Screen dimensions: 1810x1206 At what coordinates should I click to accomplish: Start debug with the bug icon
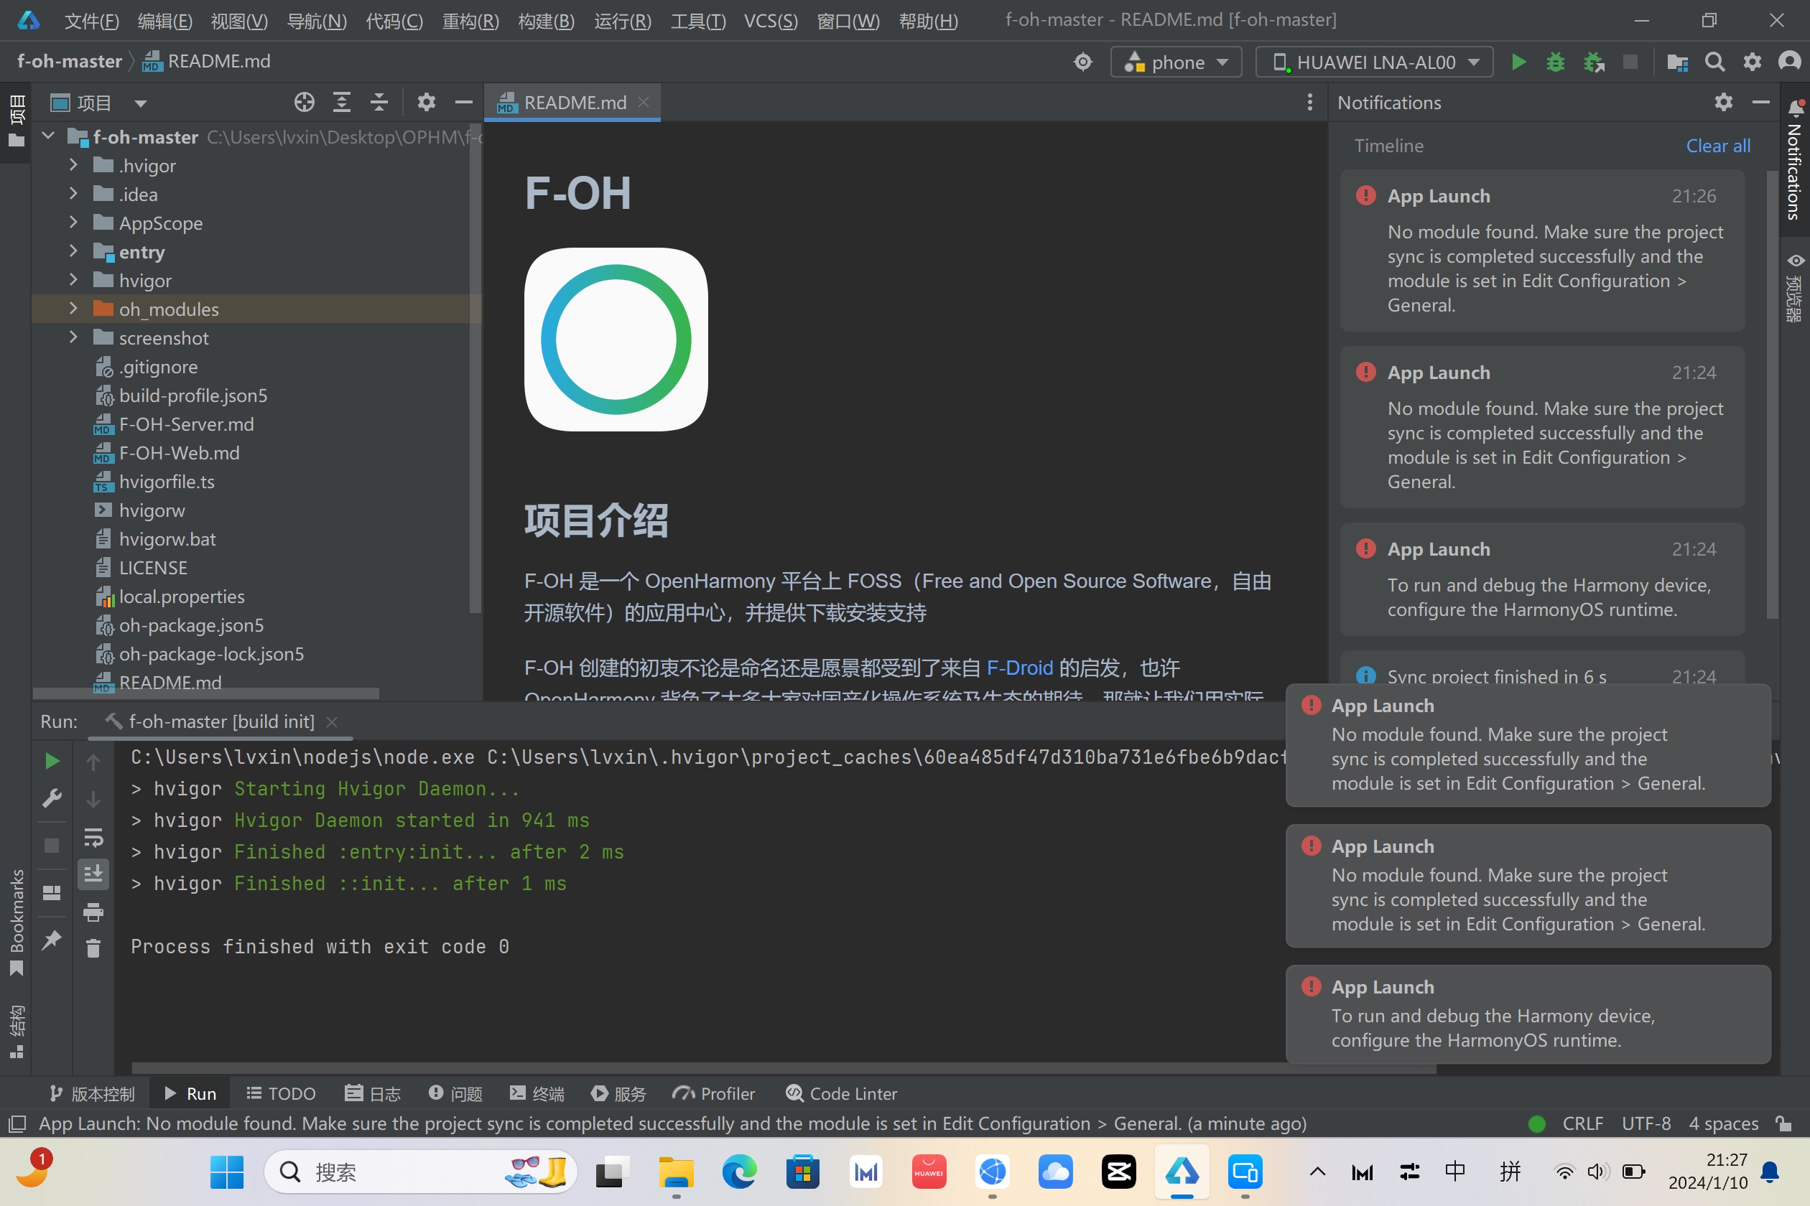pos(1555,62)
